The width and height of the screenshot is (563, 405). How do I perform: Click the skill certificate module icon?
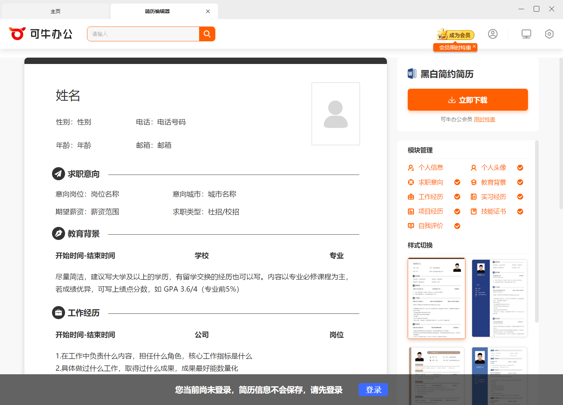(x=474, y=211)
